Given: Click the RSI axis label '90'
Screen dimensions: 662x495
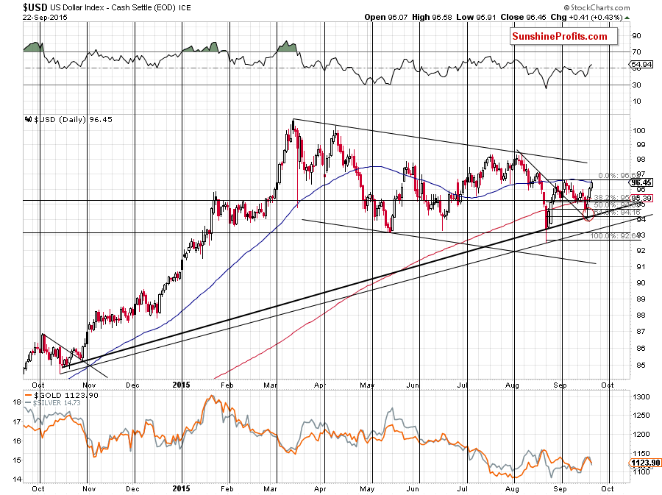Looking at the screenshot, I should 636,36.
